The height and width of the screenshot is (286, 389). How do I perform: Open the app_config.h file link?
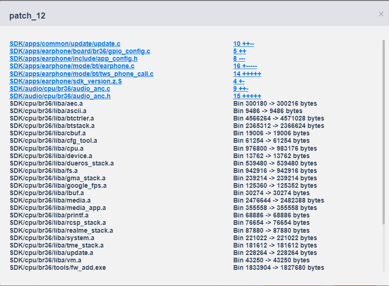[73, 58]
